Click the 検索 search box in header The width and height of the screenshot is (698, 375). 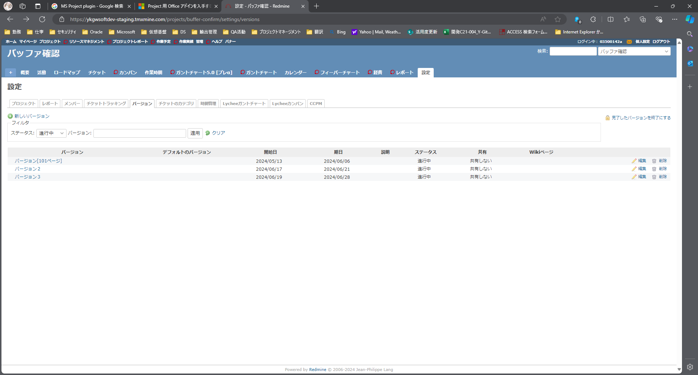(x=573, y=52)
